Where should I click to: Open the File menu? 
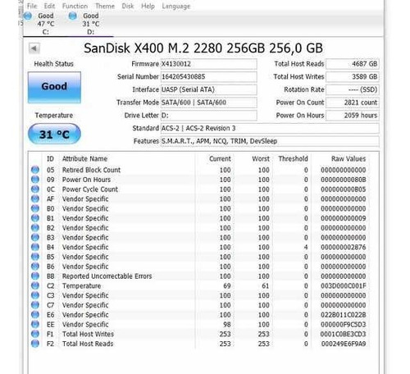(32, 6)
